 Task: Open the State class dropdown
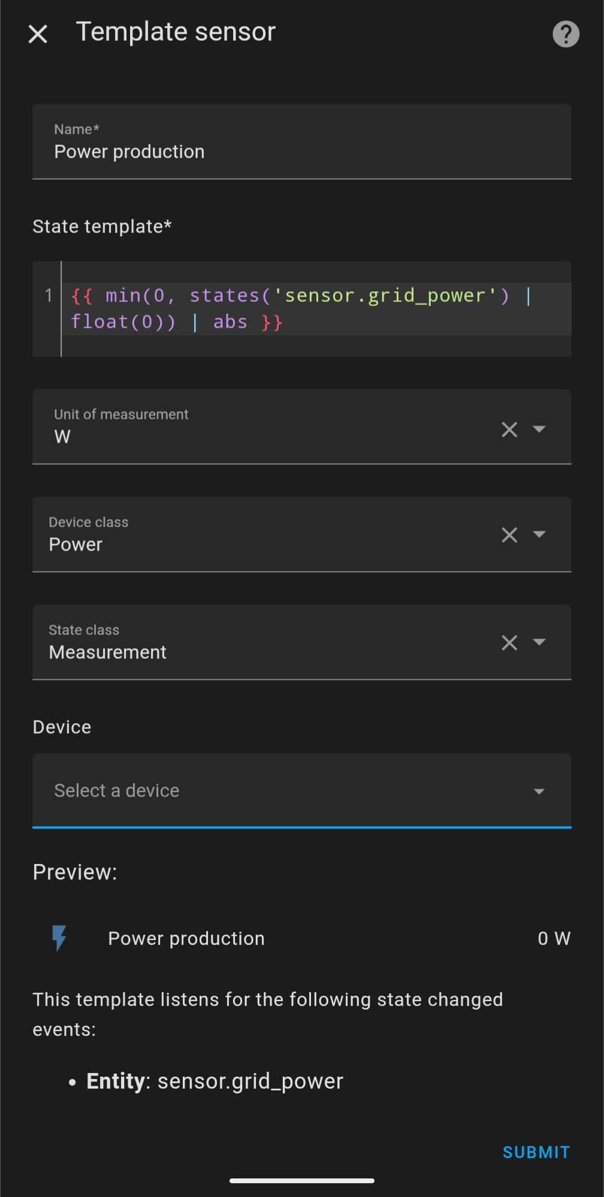[540, 642]
